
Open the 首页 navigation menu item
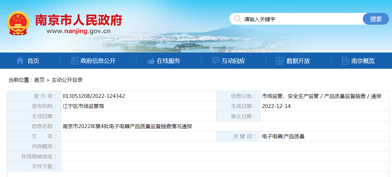click(x=33, y=61)
